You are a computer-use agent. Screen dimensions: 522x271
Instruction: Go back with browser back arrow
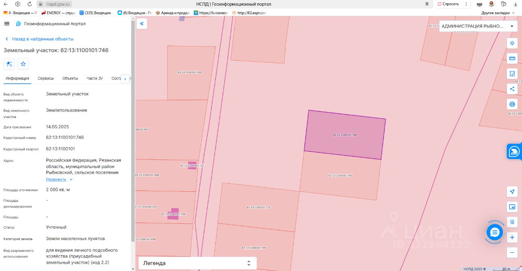pyautogui.click(x=6, y=4)
